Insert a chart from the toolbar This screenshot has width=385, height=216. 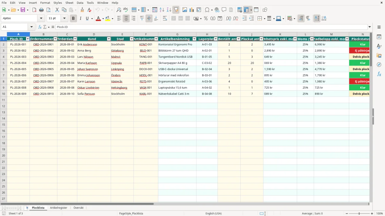point(192,10)
